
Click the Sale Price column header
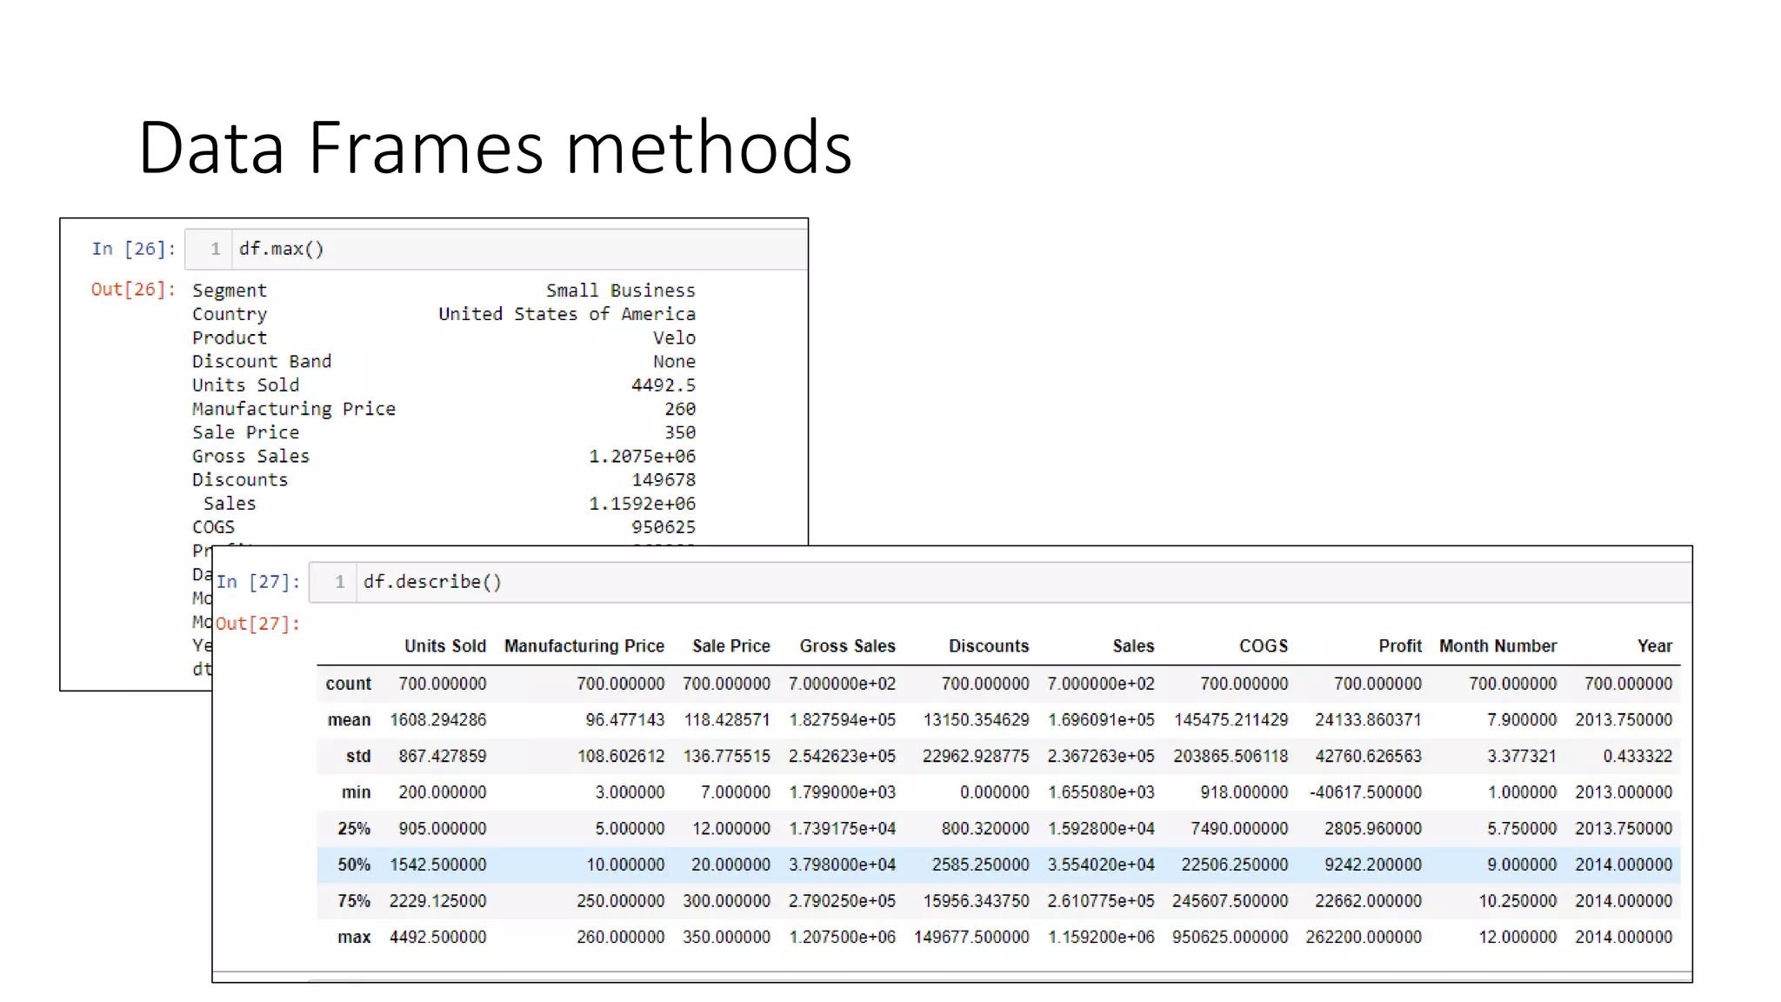pos(731,646)
